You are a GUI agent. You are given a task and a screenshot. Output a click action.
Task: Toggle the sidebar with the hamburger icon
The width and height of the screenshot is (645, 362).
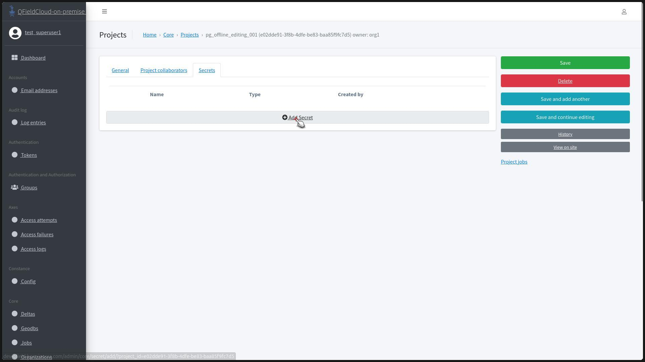[x=104, y=11]
